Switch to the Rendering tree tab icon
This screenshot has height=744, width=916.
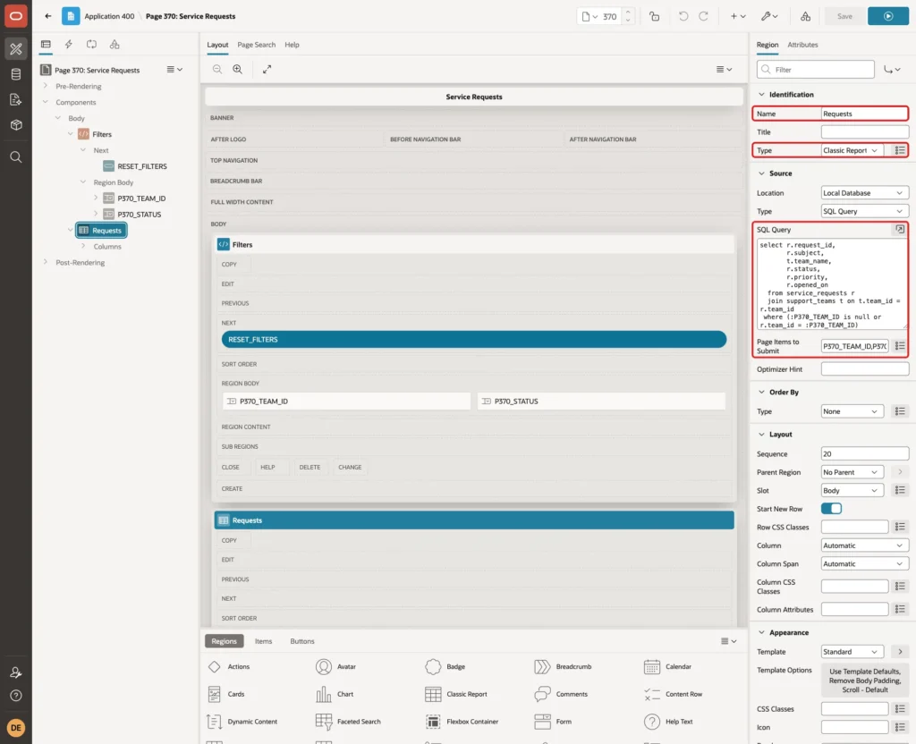[46, 45]
